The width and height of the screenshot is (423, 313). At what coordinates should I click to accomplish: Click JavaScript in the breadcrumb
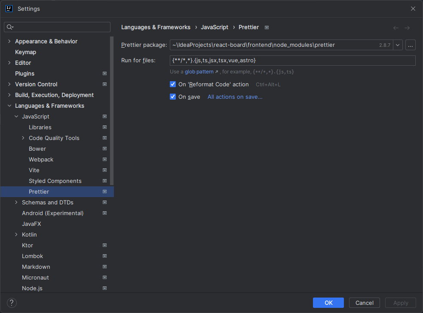pyautogui.click(x=215, y=27)
